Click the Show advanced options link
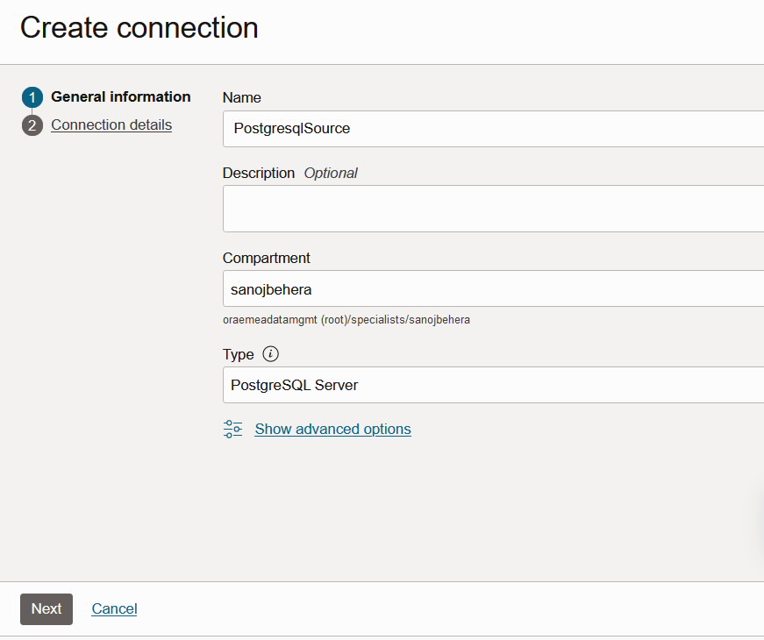The image size is (764, 640). pos(332,429)
